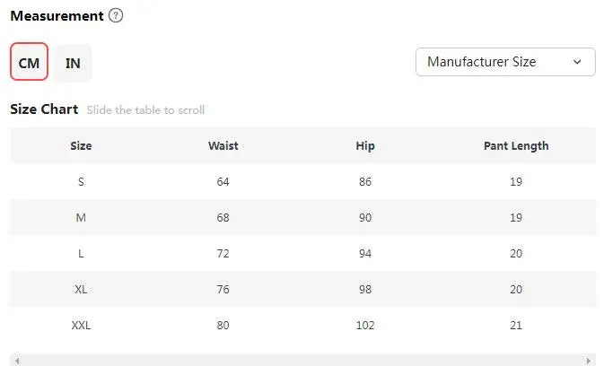Select the XXL size row label
The width and height of the screenshot is (604, 366).
[x=81, y=326]
